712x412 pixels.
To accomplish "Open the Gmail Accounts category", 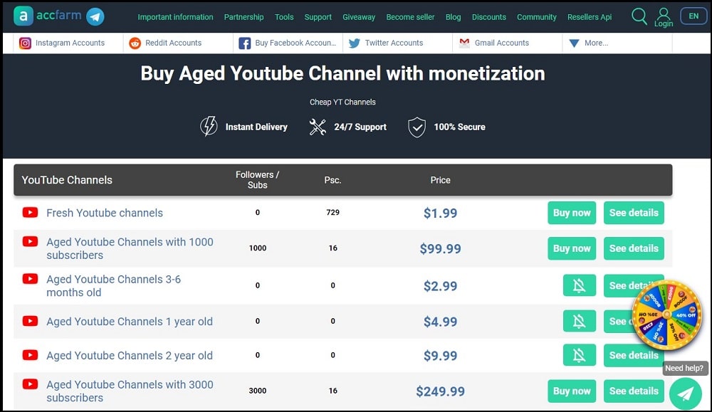I will pos(502,43).
